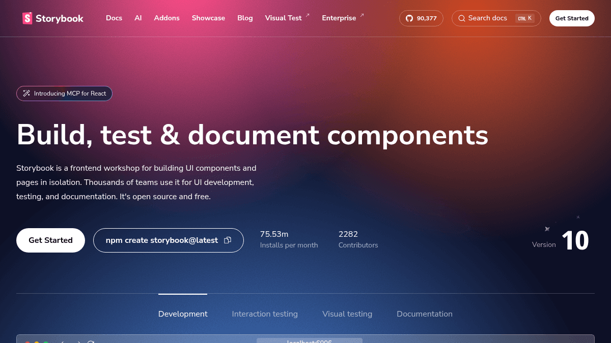The height and width of the screenshot is (343, 611).
Task: Click the Build, test & document components heading
Action: tap(253, 135)
